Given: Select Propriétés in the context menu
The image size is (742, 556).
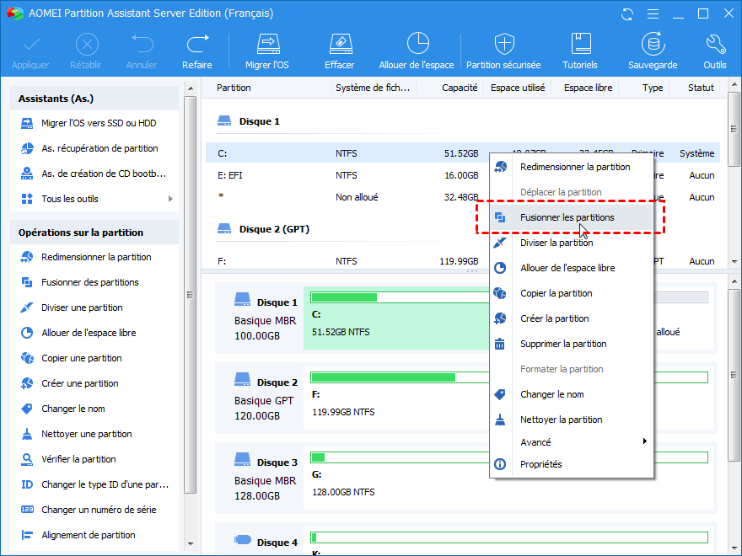Looking at the screenshot, I should (540, 464).
